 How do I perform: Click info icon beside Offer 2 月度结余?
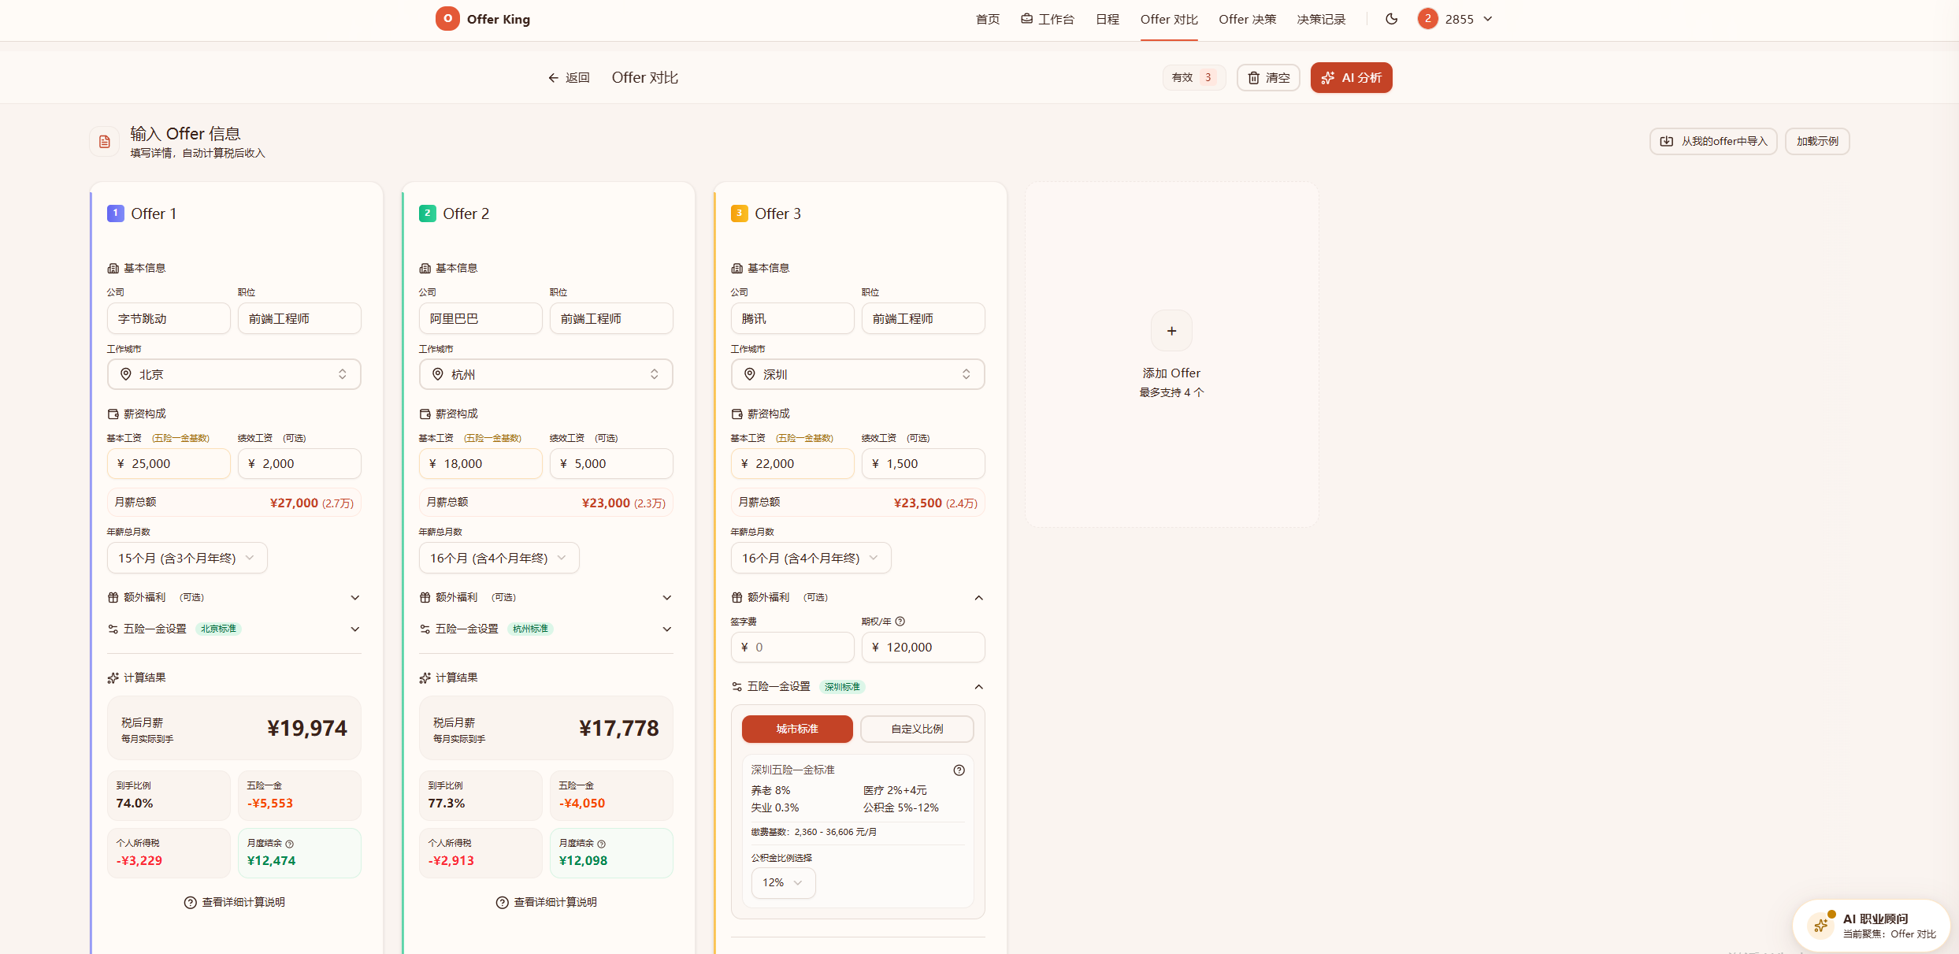601,844
